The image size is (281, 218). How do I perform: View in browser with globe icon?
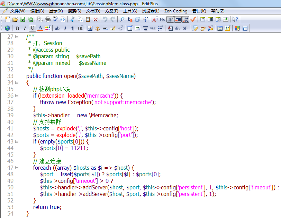8,28
